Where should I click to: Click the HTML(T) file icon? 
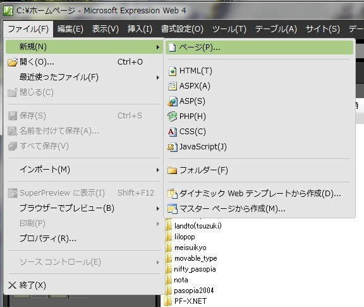pyautogui.click(x=173, y=71)
